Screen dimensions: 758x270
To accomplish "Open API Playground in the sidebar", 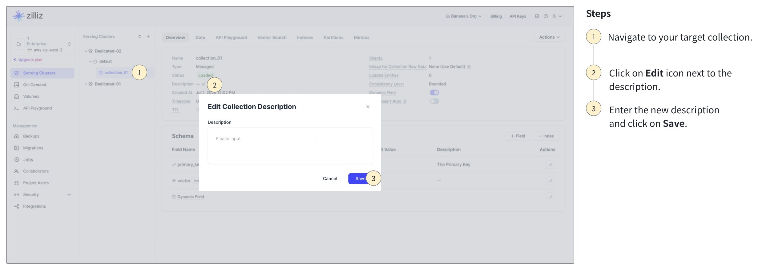I will [42, 108].
